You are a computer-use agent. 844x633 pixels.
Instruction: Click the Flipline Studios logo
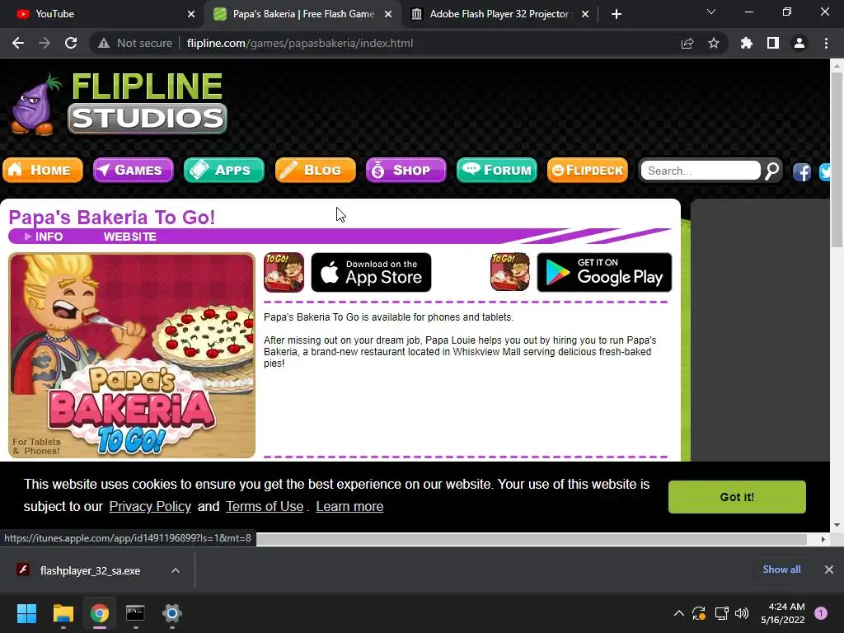[119, 103]
